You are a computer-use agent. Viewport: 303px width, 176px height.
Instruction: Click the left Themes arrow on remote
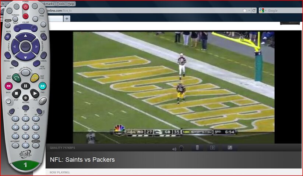14,47
